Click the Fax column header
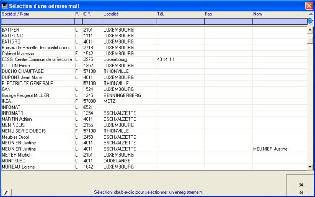The width and height of the screenshot is (315, 197). [x=208, y=14]
